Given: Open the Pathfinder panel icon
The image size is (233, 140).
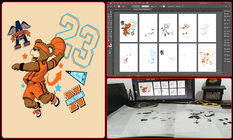Looking at the screenshot, I should [x=225, y=16].
